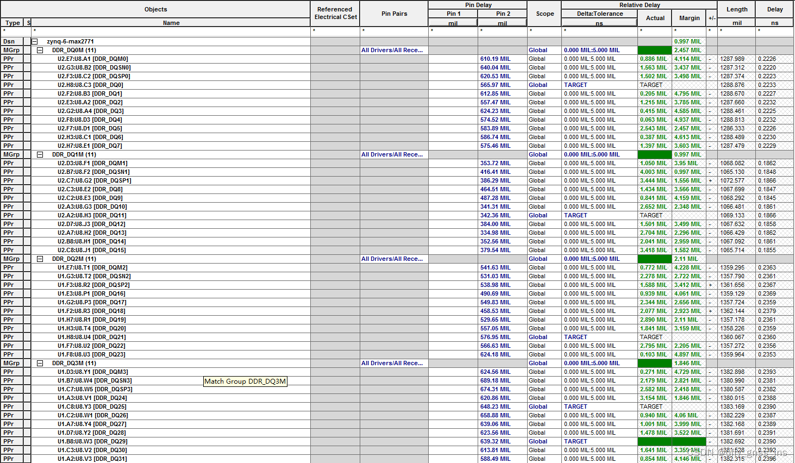795x463 pixels.
Task: Click the Pin Delay group header
Action: (x=478, y=5)
